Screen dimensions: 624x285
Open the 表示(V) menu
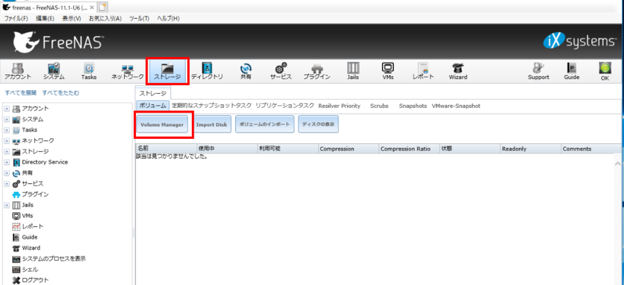(72, 18)
